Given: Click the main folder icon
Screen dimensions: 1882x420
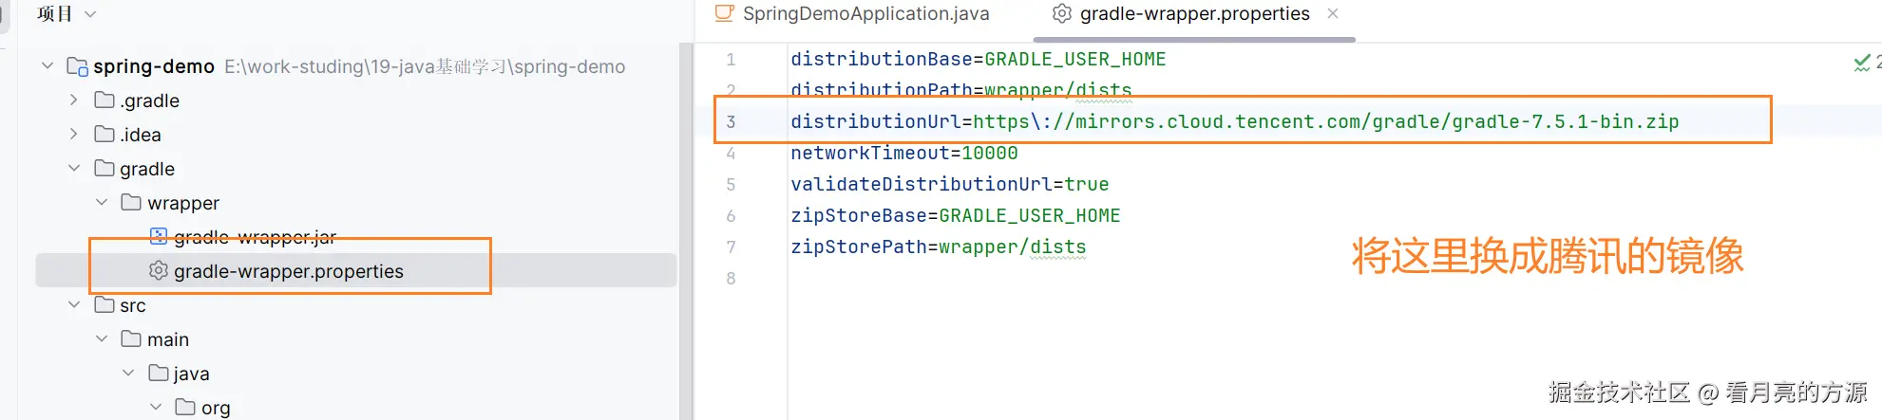Looking at the screenshot, I should pos(132,338).
